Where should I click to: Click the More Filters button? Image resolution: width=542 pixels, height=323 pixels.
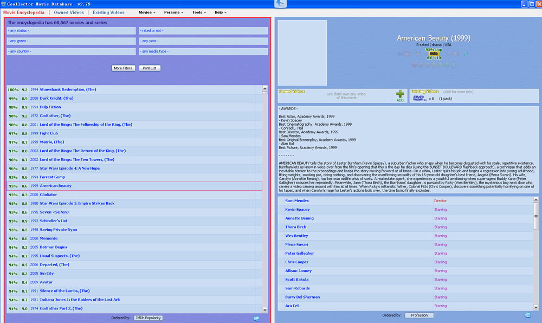pyautogui.click(x=123, y=68)
